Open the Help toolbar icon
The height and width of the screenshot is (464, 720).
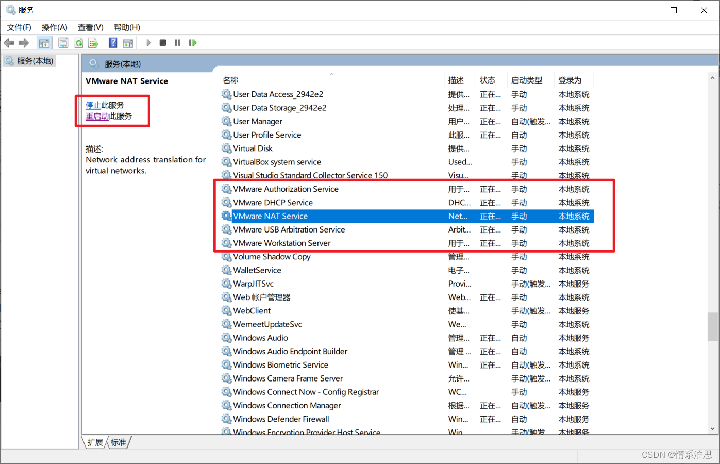pos(113,43)
